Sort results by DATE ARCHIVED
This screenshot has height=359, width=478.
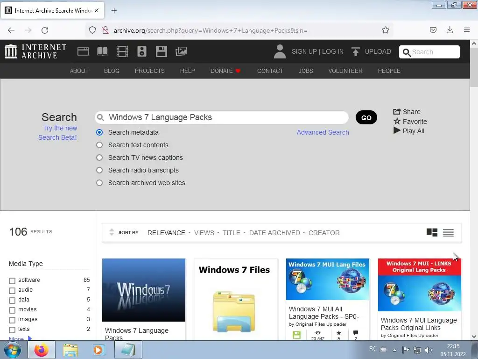click(274, 233)
